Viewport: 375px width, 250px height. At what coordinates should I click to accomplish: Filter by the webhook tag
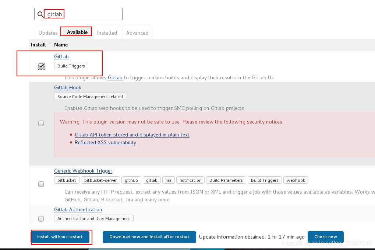(296, 180)
